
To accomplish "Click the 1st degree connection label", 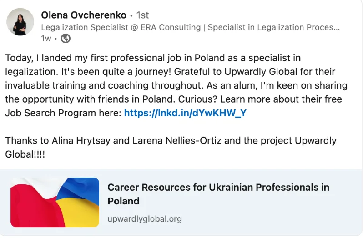I will coord(142,15).
